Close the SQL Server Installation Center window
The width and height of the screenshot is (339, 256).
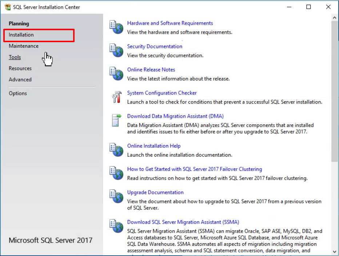click(x=328, y=7)
